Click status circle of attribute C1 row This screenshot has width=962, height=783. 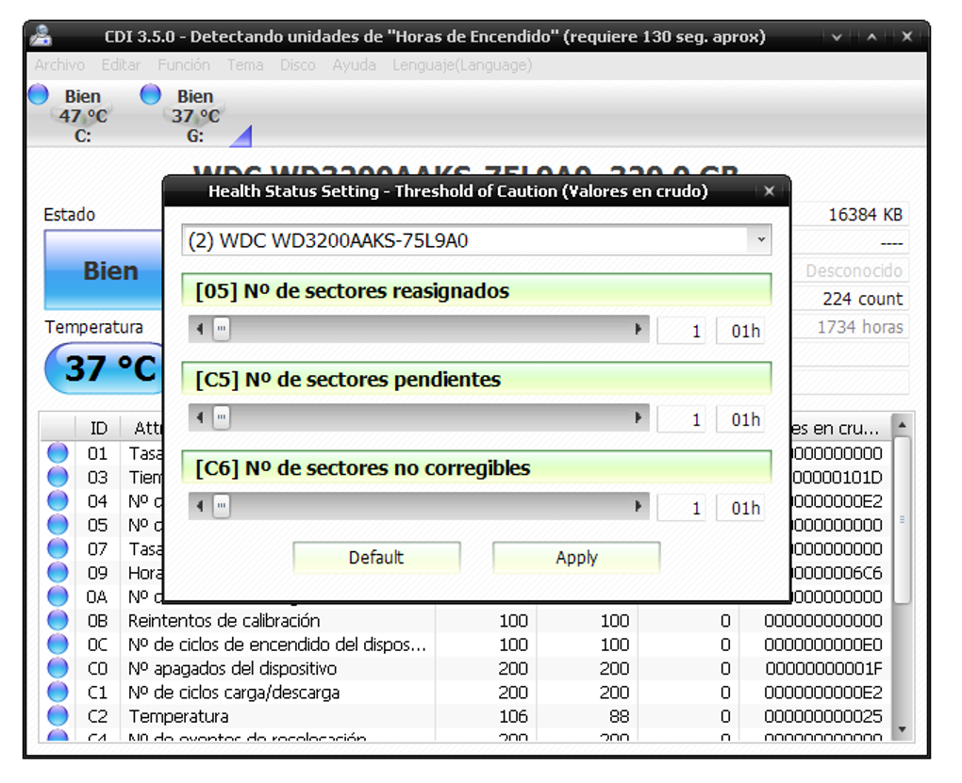tap(58, 692)
